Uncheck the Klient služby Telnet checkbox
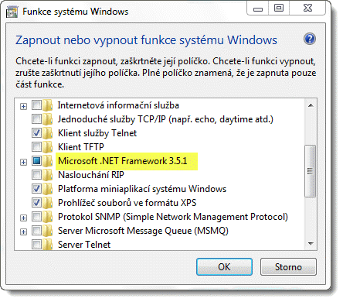 click(36, 133)
